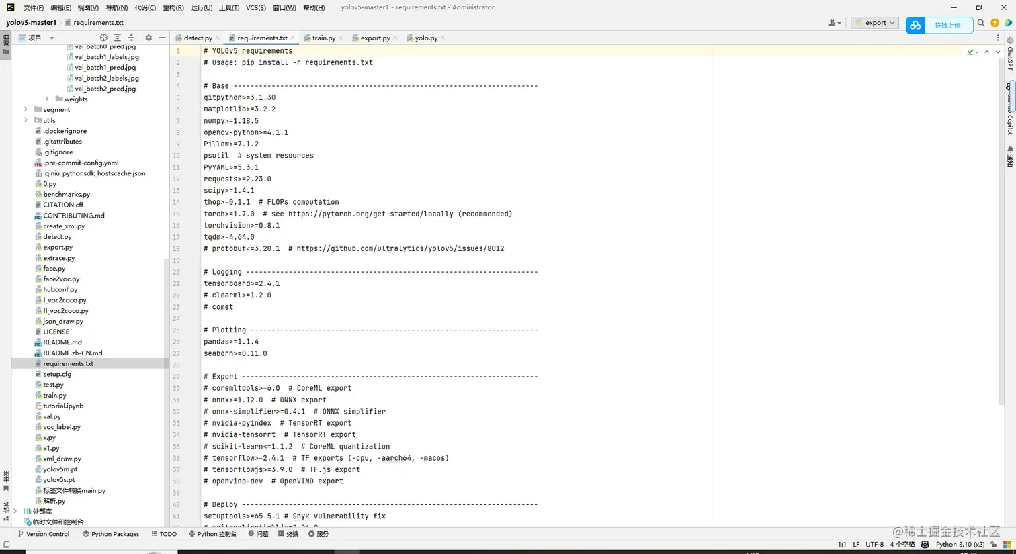Click the read-only lock icon in status bar

click(x=994, y=545)
